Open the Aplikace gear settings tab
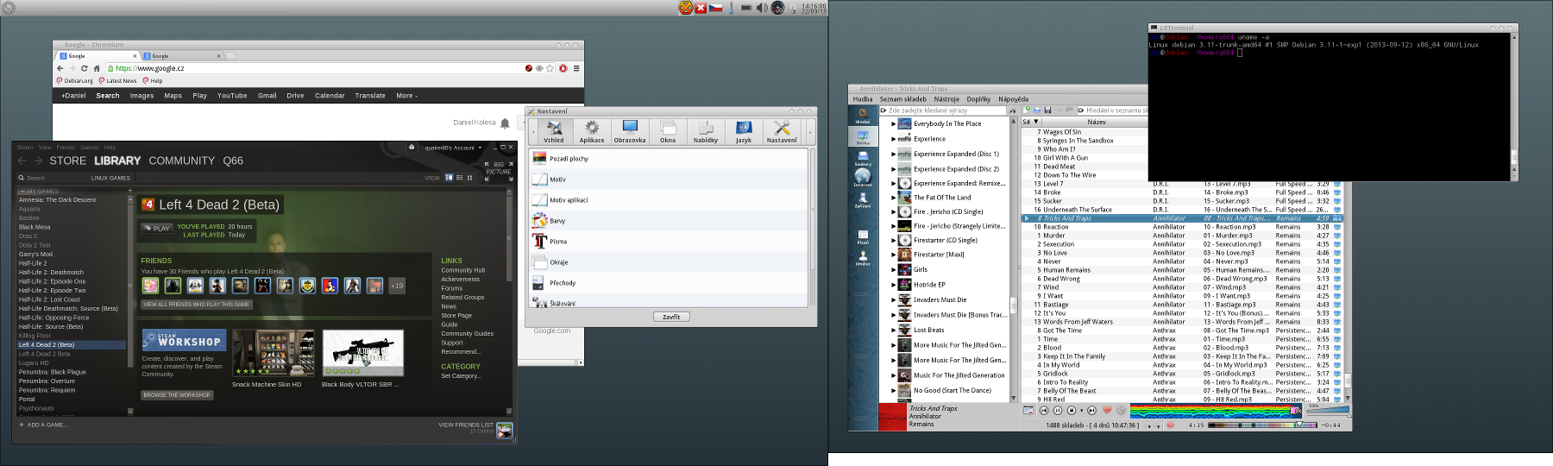1553x466 pixels. pos(592,132)
